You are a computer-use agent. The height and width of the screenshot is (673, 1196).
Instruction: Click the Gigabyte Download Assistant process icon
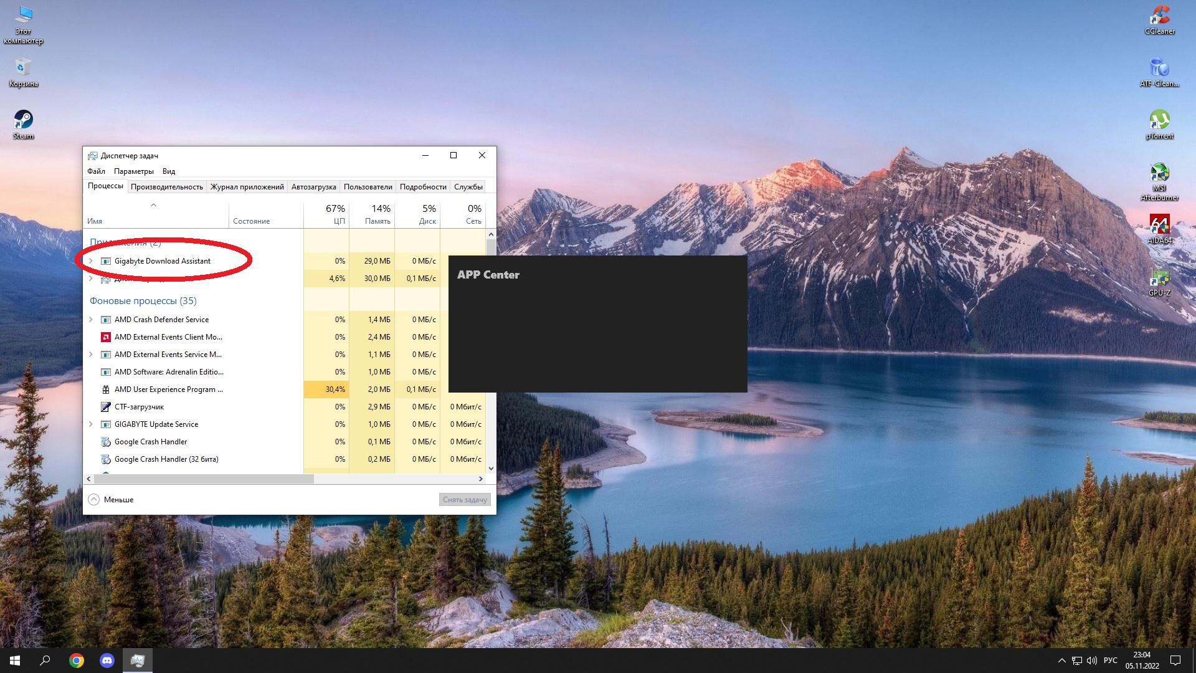pos(106,261)
